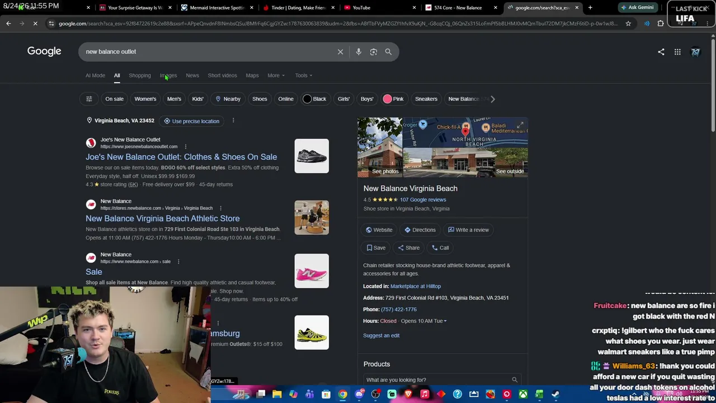Viewport: 716px width, 403px height.
Task: Open more options for stores.newbalance.com result
Action: click(220, 208)
